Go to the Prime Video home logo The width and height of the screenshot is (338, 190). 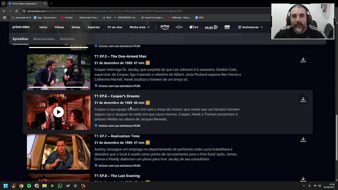click(x=21, y=27)
